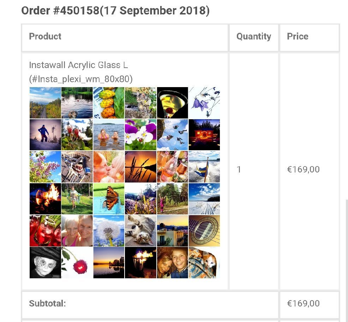Click the blue bellflower thumbnail
The width and height of the screenshot is (348, 322).
tap(204, 103)
